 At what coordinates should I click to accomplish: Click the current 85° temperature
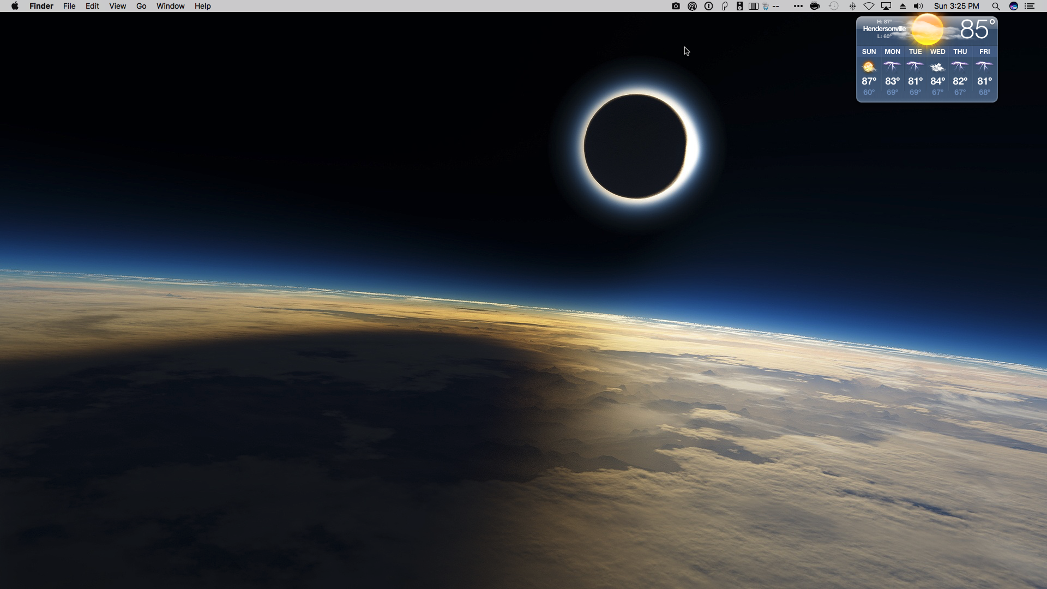977,29
